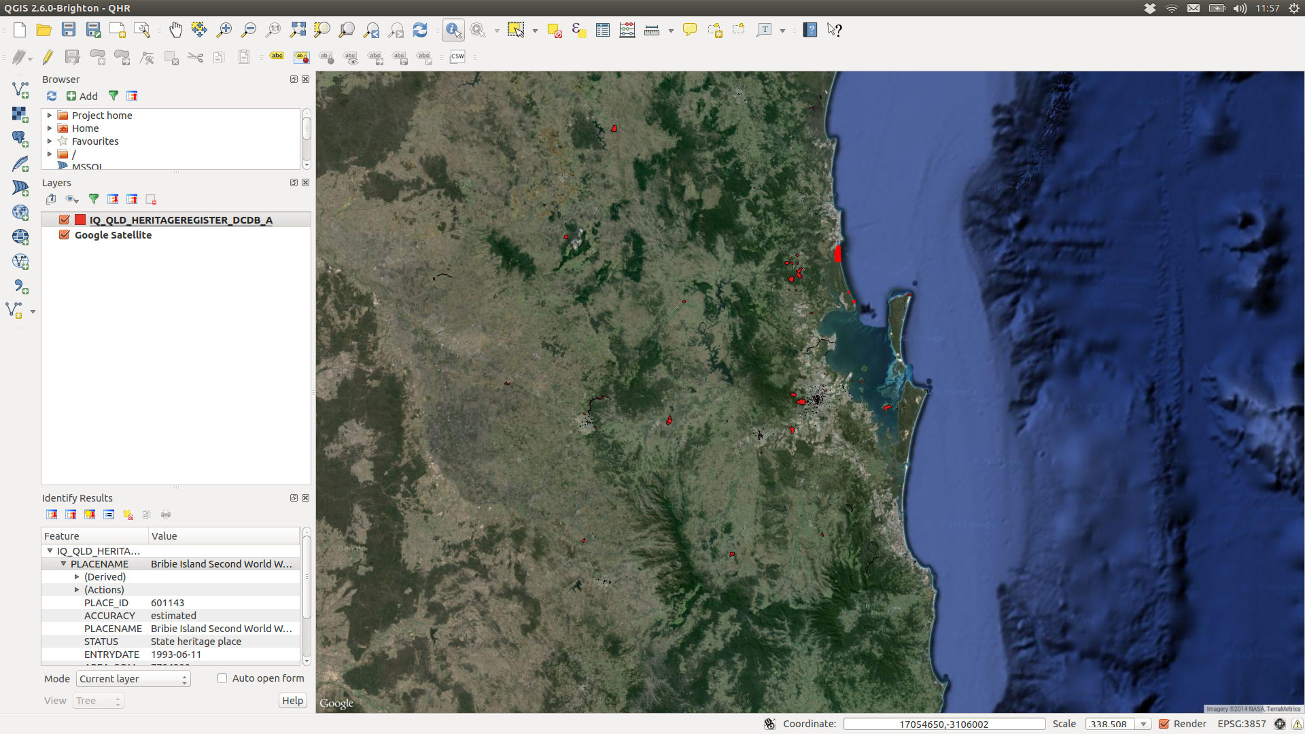Click Add Raster Layer sidebar icon
The width and height of the screenshot is (1305, 734).
click(x=20, y=114)
